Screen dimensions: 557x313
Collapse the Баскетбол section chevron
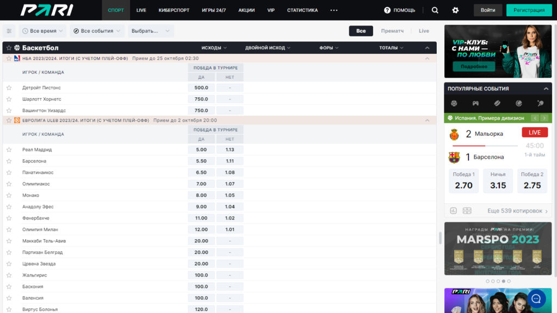(428, 48)
